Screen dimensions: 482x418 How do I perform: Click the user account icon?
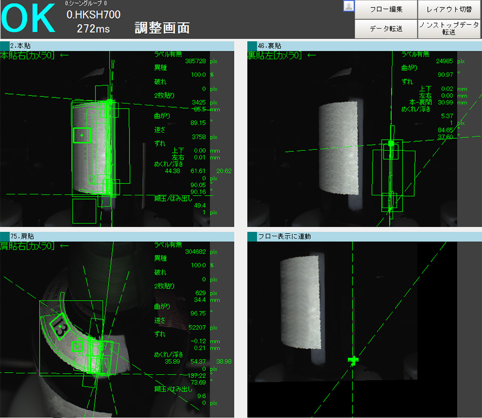pyautogui.click(x=349, y=6)
